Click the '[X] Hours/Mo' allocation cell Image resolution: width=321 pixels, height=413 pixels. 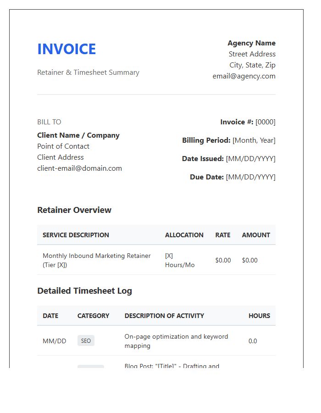[x=180, y=260]
